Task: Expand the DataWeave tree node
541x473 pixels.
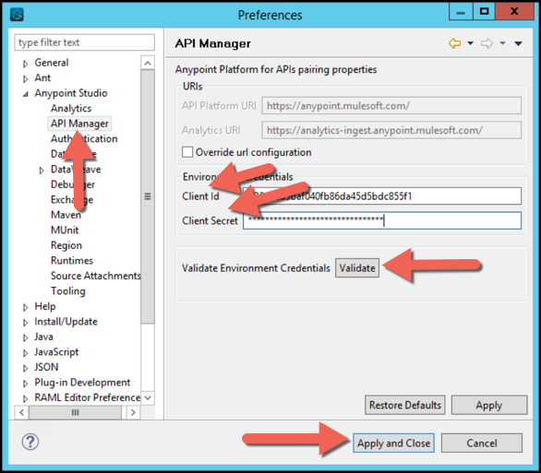Action: [x=42, y=171]
